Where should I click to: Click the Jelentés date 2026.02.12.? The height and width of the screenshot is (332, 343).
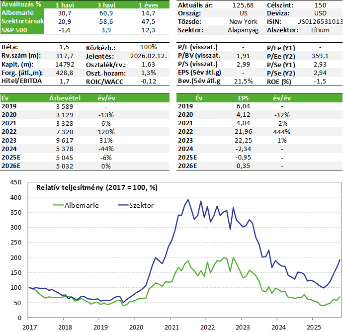pyautogui.click(x=145, y=56)
